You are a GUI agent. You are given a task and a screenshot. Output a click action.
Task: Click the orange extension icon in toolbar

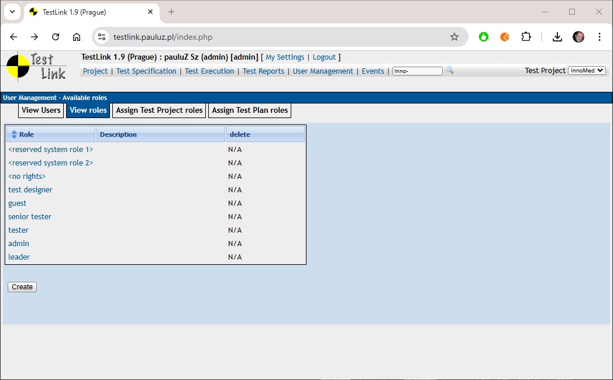click(x=504, y=37)
